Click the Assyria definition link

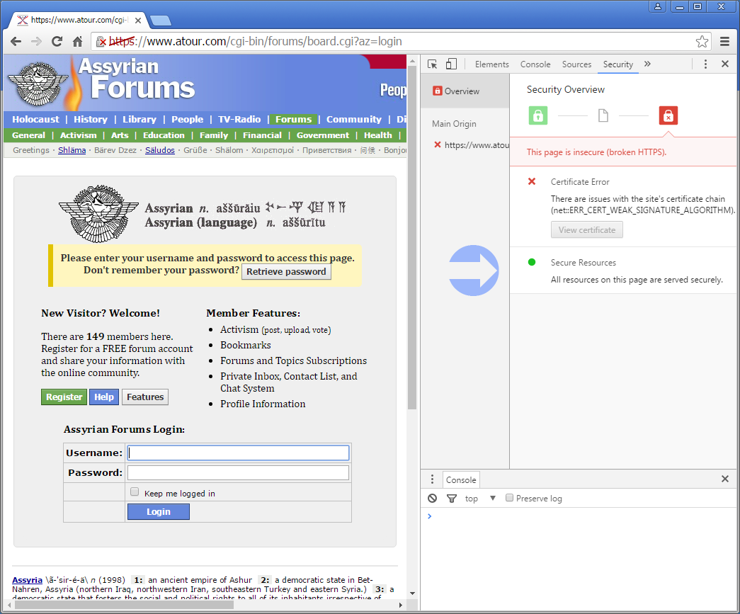pos(28,580)
